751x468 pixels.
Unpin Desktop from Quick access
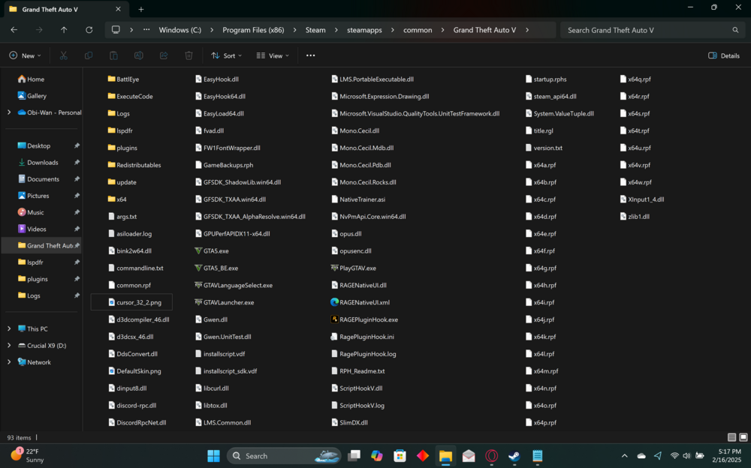click(x=77, y=146)
